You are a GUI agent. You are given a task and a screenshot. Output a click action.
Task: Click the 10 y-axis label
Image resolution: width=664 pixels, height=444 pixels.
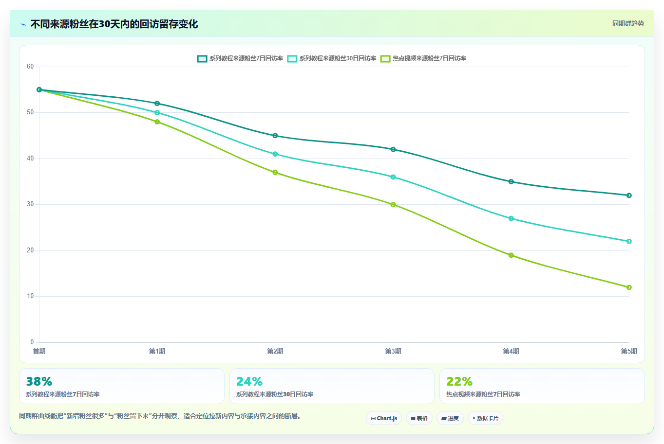click(x=30, y=296)
